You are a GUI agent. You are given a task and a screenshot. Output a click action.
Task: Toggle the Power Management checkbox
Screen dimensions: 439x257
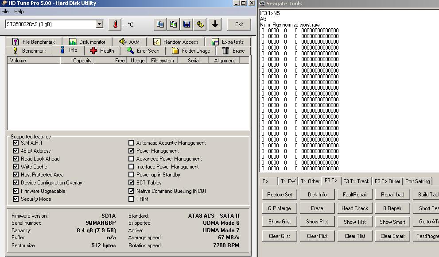coord(131,150)
